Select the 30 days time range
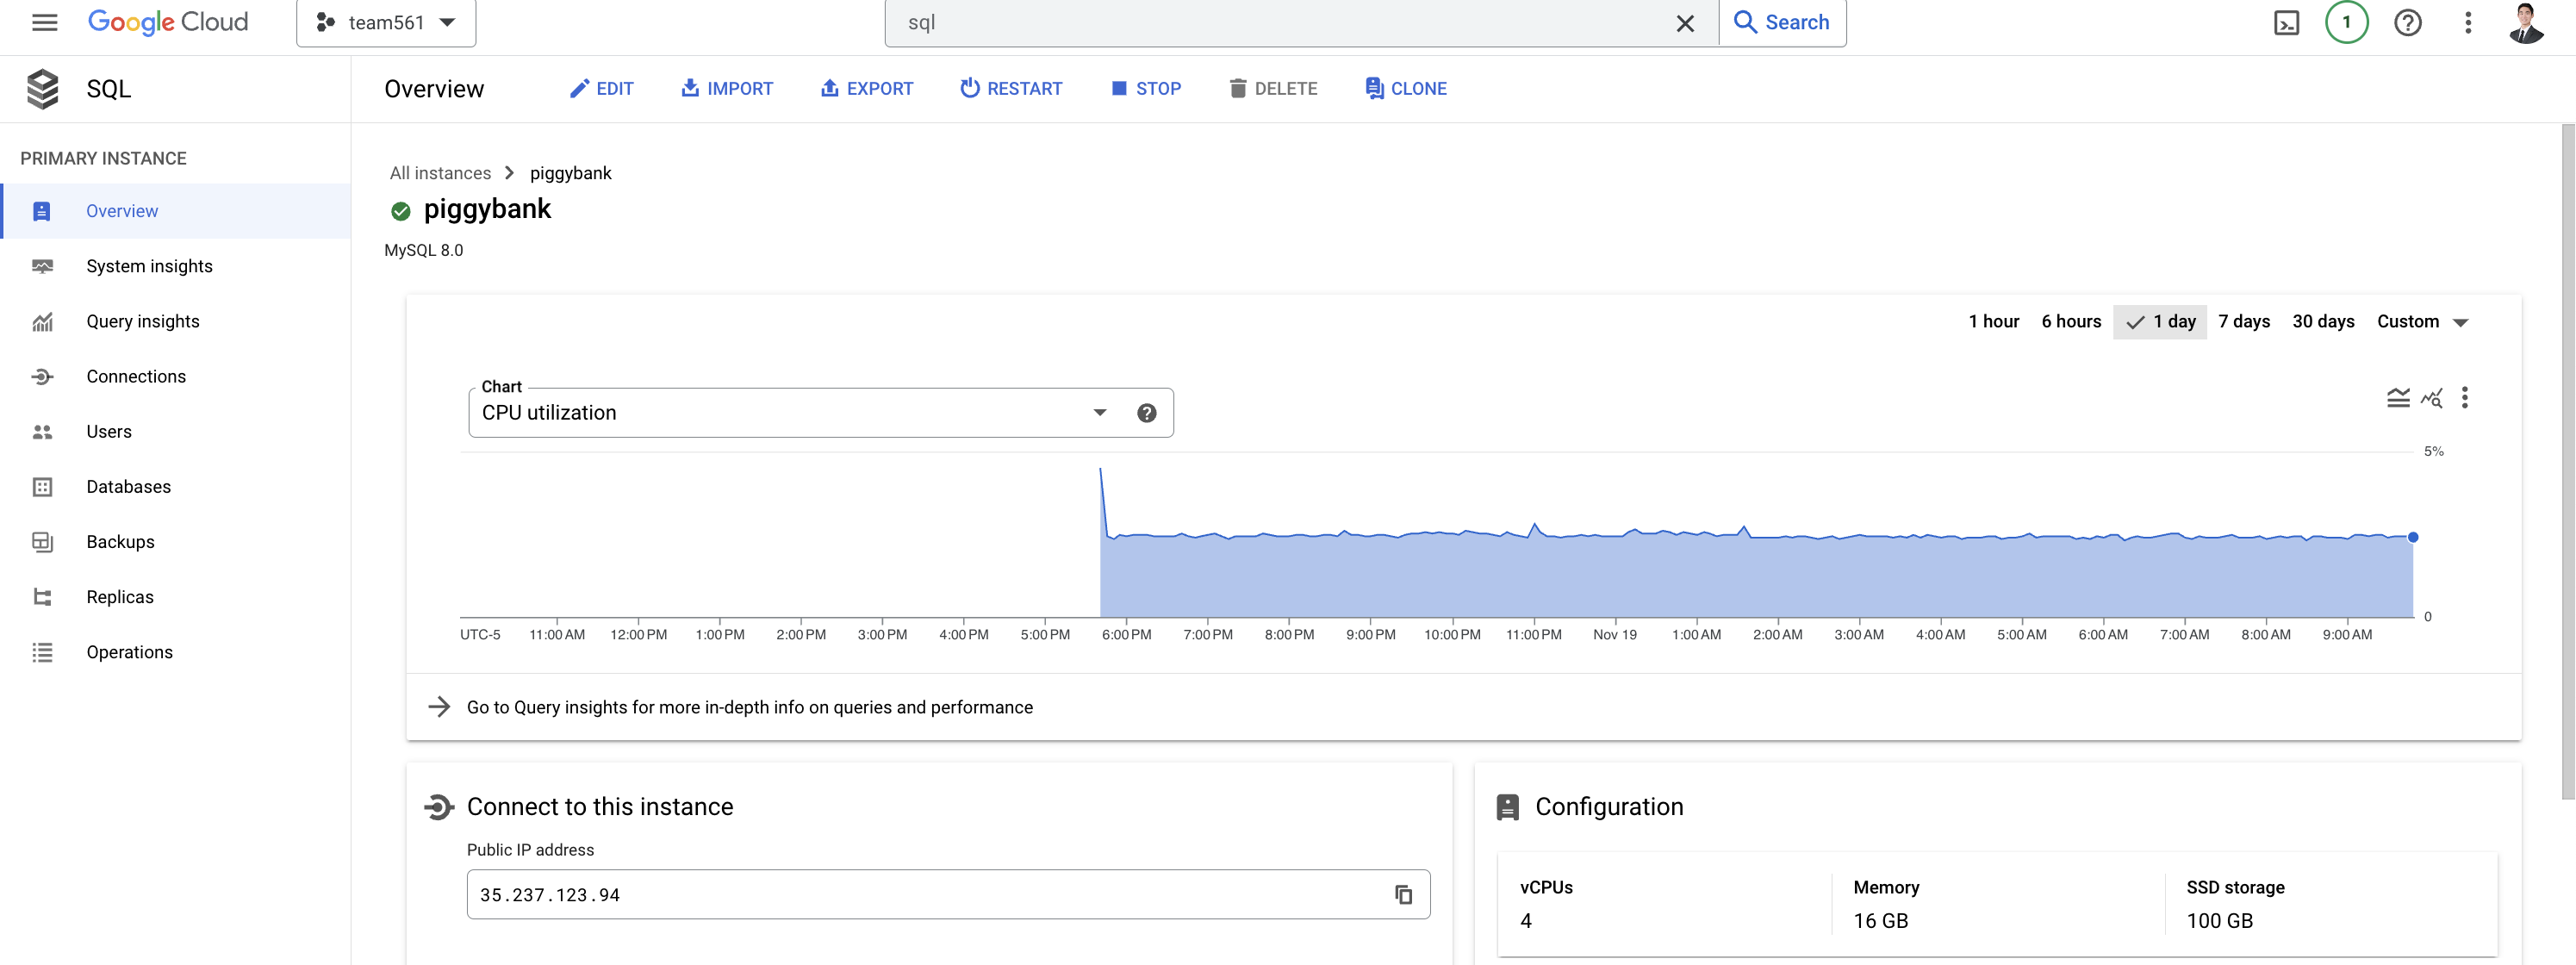This screenshot has height=965, width=2576. point(2322,322)
